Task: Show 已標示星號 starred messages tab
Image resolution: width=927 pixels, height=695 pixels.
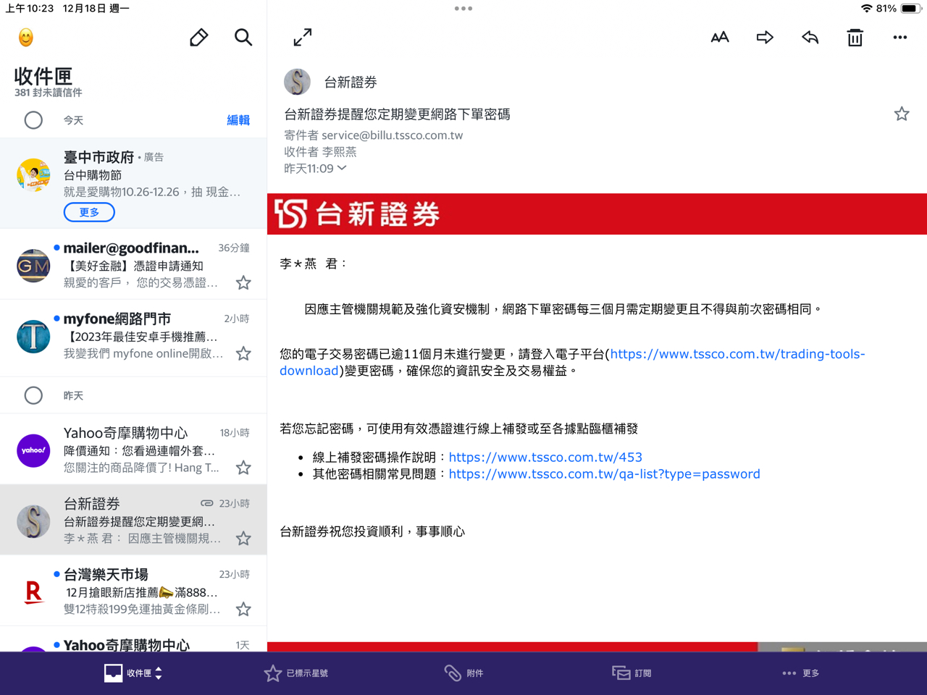Action: pos(296,673)
